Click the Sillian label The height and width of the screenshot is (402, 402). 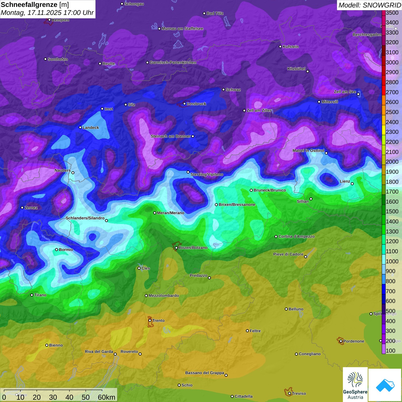[x=303, y=201]
